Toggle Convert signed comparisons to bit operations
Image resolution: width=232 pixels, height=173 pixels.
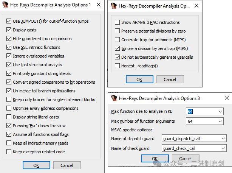click(x=9, y=82)
